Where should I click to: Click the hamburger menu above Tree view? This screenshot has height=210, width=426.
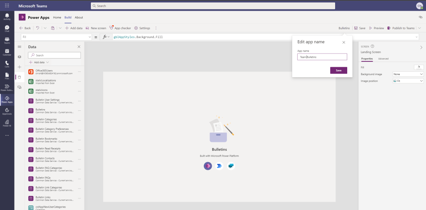pos(19,47)
